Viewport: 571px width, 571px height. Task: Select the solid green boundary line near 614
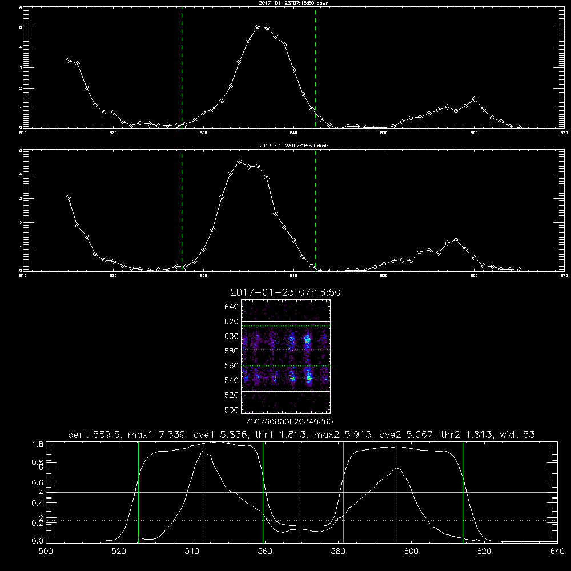(463, 492)
